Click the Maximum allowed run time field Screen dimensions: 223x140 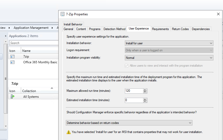[x=134, y=91]
